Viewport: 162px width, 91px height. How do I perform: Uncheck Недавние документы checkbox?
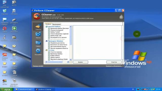click(49, 43)
